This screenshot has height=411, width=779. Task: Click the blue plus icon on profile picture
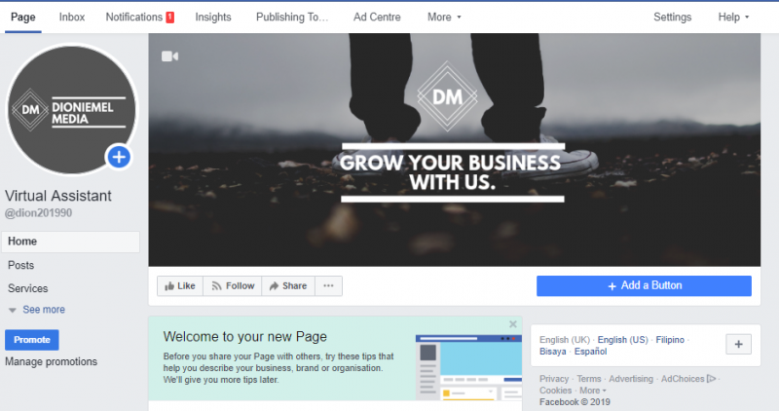click(119, 157)
